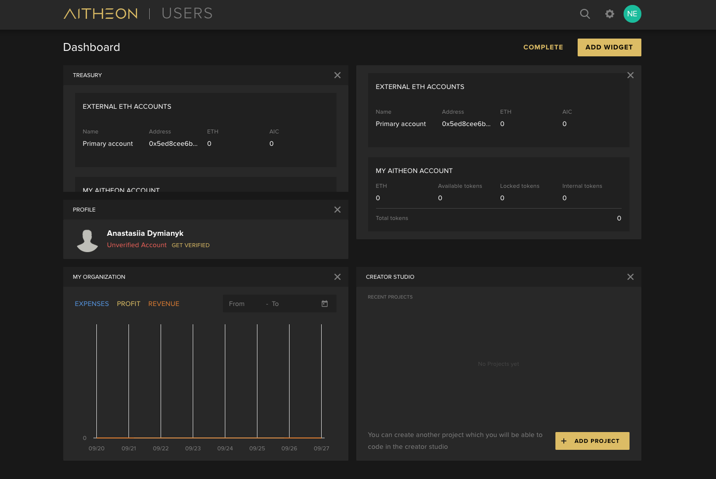Select the PROFIT chart tab
This screenshot has width=716, height=479.
[x=128, y=304]
